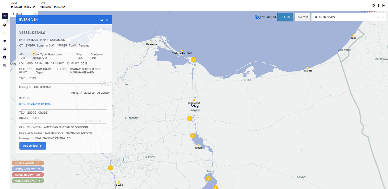Select the Handy 35k Dwt legend pill
This screenshot has width=388, height=189.
[27, 169]
